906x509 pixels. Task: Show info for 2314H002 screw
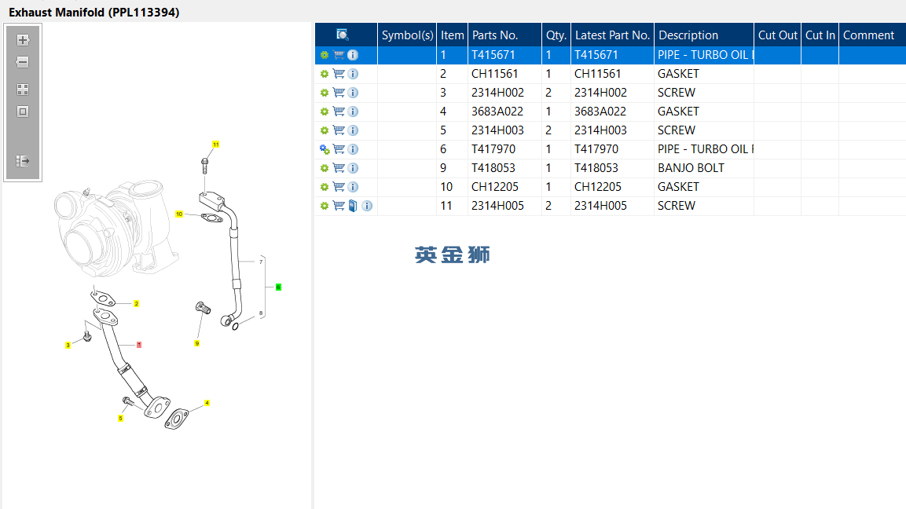[x=353, y=93]
